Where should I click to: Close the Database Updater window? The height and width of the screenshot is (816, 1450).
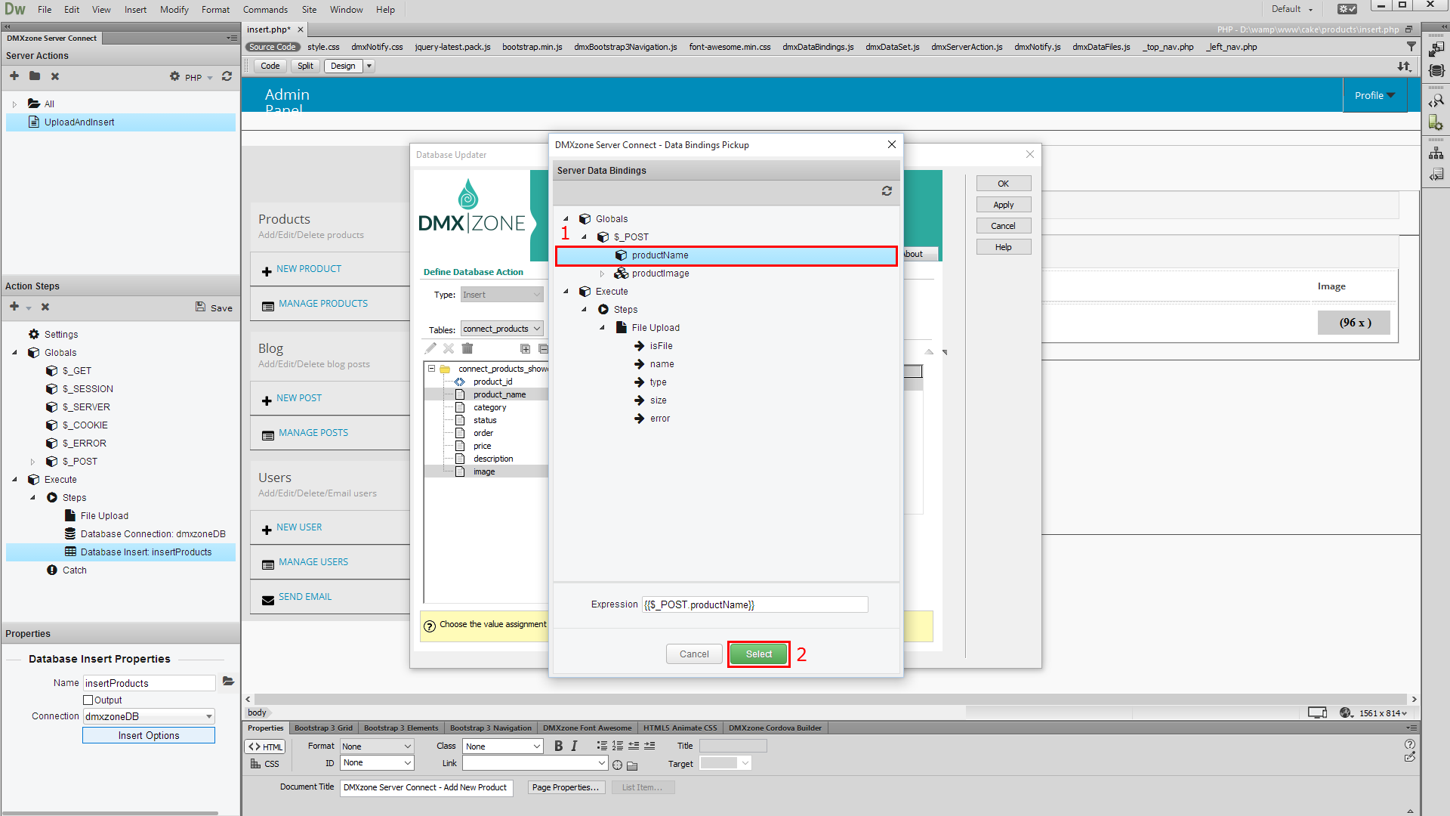coord(1030,154)
